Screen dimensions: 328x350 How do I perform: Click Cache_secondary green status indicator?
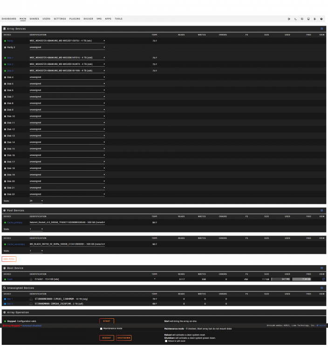click(5, 245)
